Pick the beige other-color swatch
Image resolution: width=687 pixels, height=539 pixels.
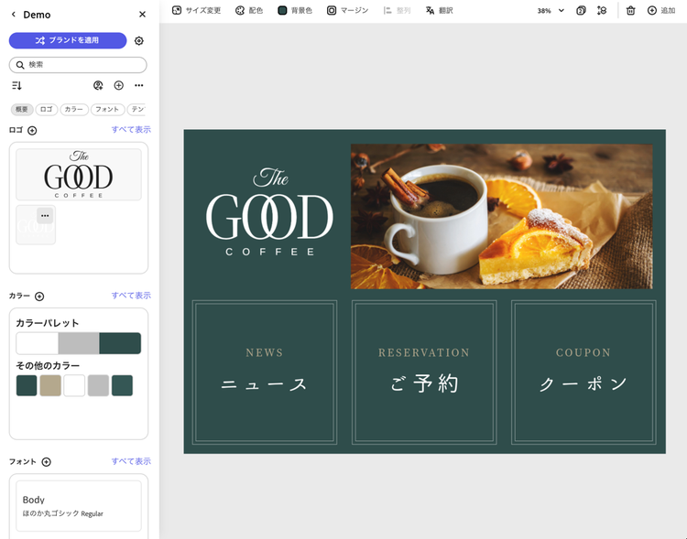coord(50,386)
